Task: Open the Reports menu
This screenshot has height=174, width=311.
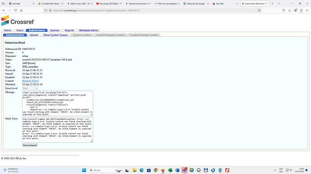Action: click(69, 30)
